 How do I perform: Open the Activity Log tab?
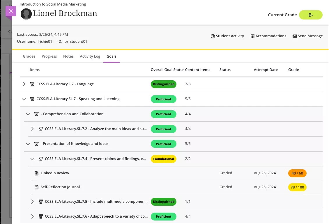click(90, 56)
